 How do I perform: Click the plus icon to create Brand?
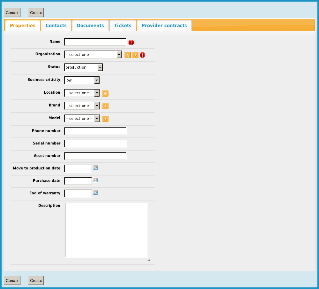pos(105,106)
